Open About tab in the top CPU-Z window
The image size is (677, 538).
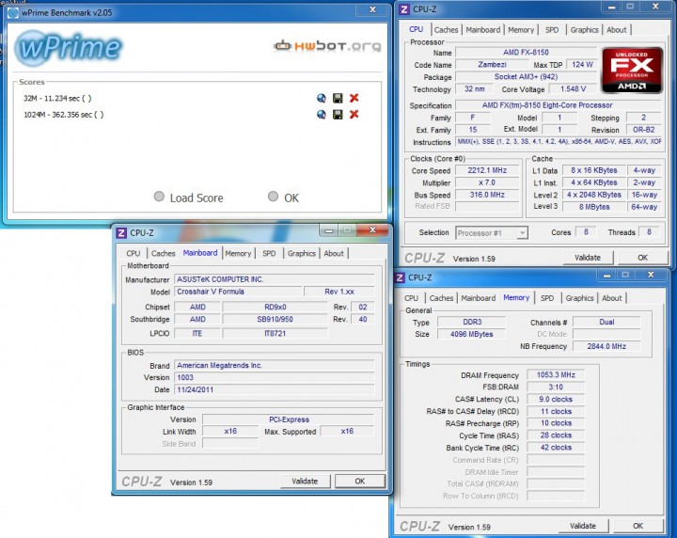point(617,30)
